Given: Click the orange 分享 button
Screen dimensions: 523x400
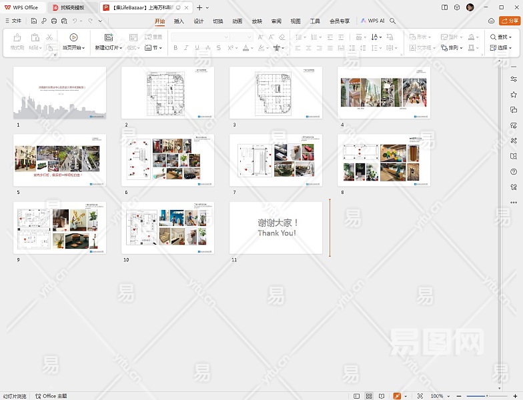Looking at the screenshot, I should tap(510, 21).
